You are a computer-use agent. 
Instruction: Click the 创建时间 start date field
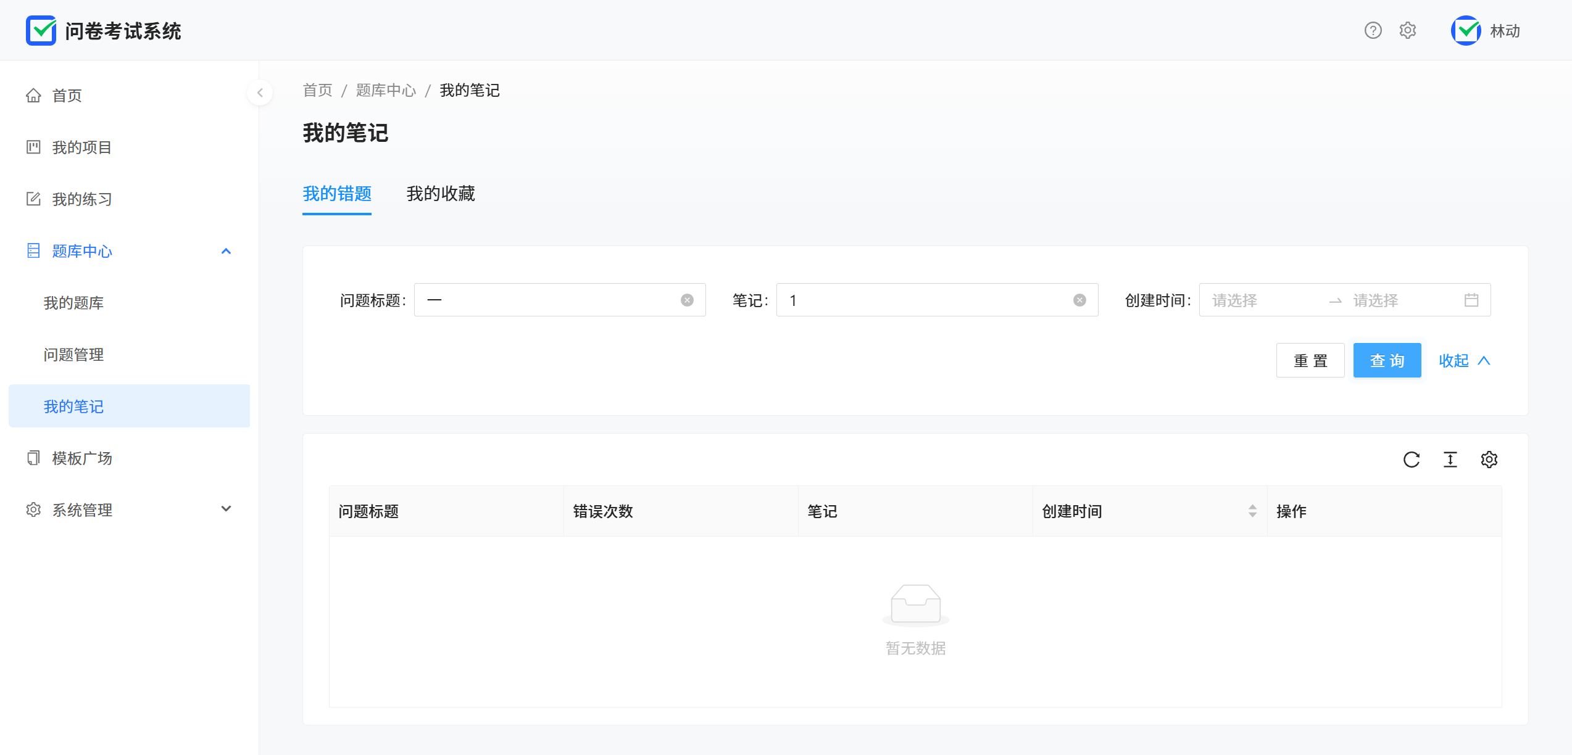coord(1259,300)
